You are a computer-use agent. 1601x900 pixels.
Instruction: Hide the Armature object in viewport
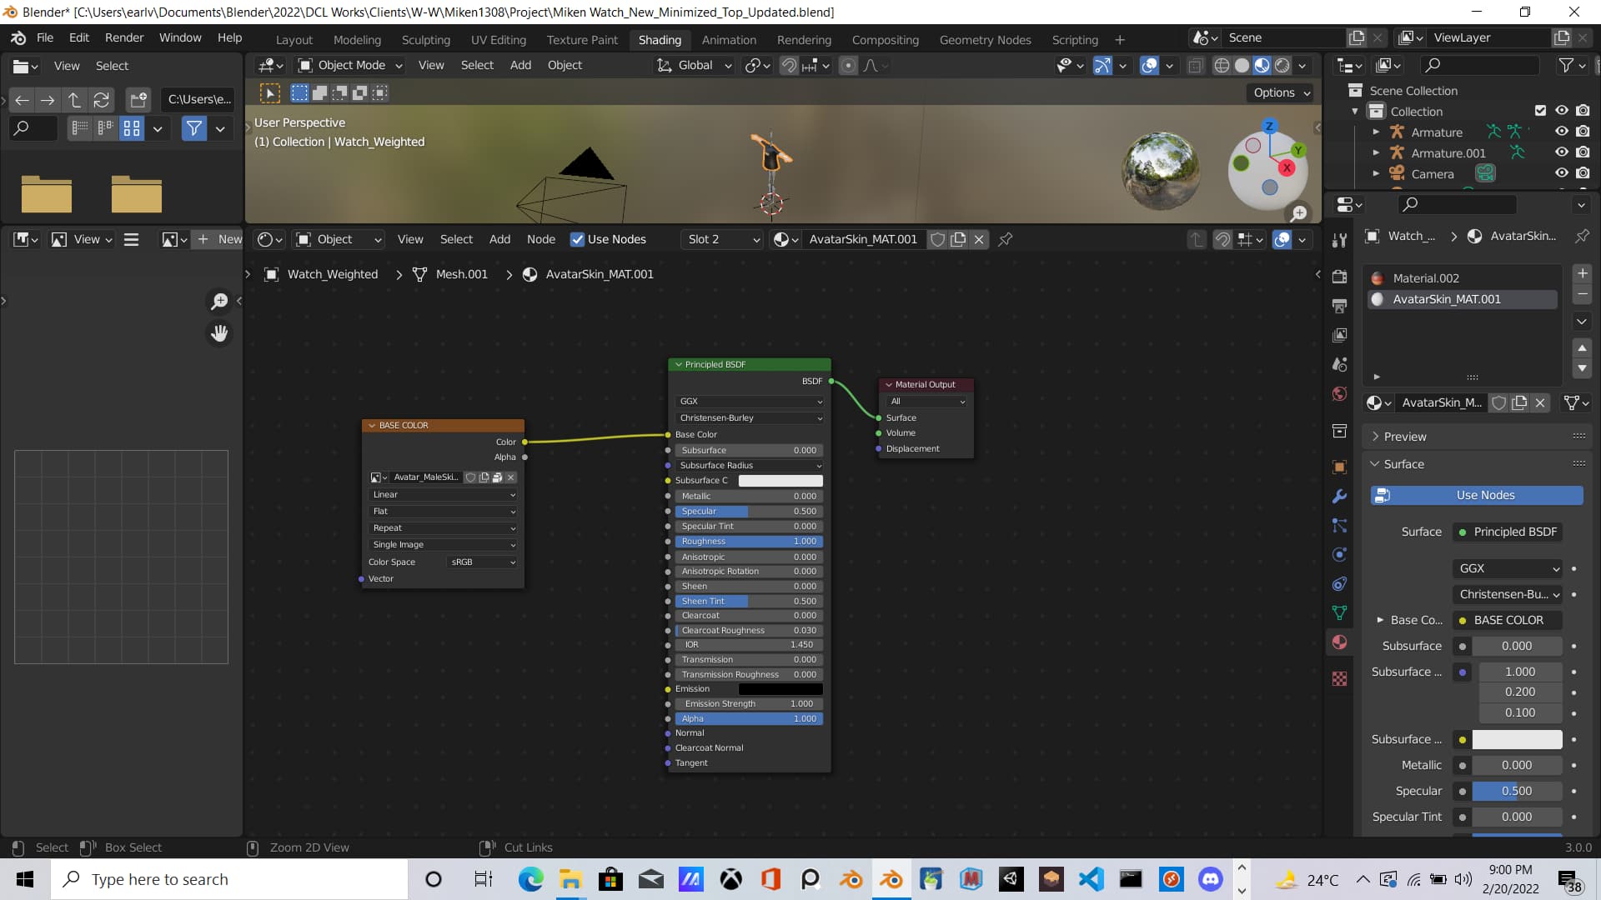click(1562, 132)
